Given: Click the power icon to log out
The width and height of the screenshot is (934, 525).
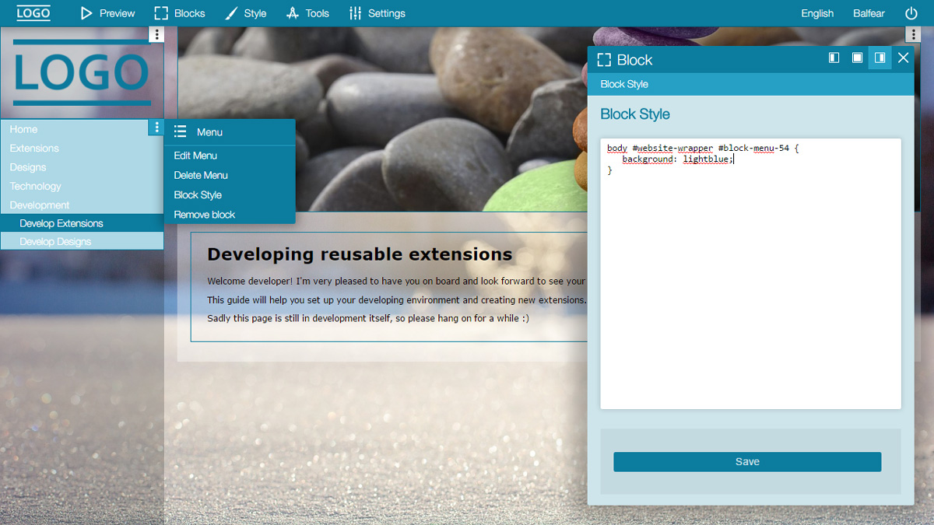Looking at the screenshot, I should point(911,13).
